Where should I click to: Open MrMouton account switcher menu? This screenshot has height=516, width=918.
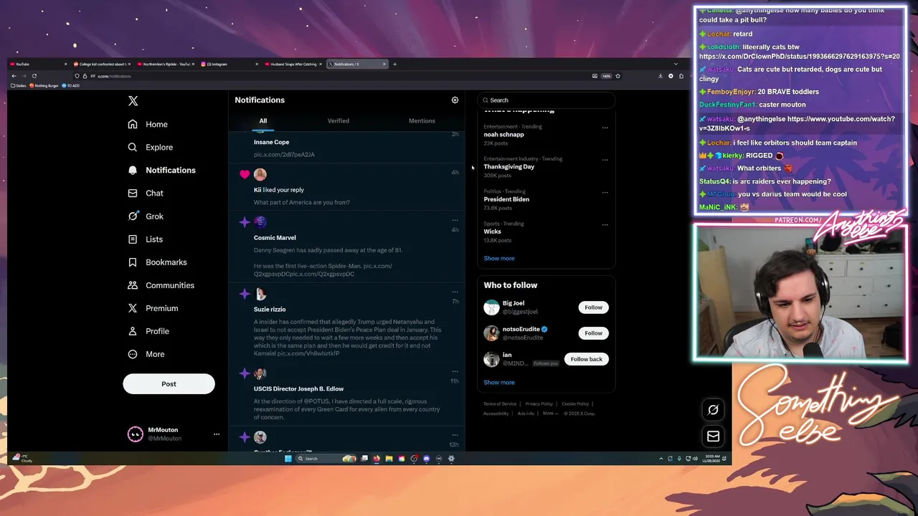click(x=216, y=434)
